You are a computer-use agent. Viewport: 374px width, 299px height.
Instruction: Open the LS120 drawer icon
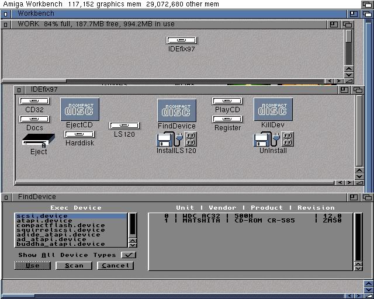point(124,126)
